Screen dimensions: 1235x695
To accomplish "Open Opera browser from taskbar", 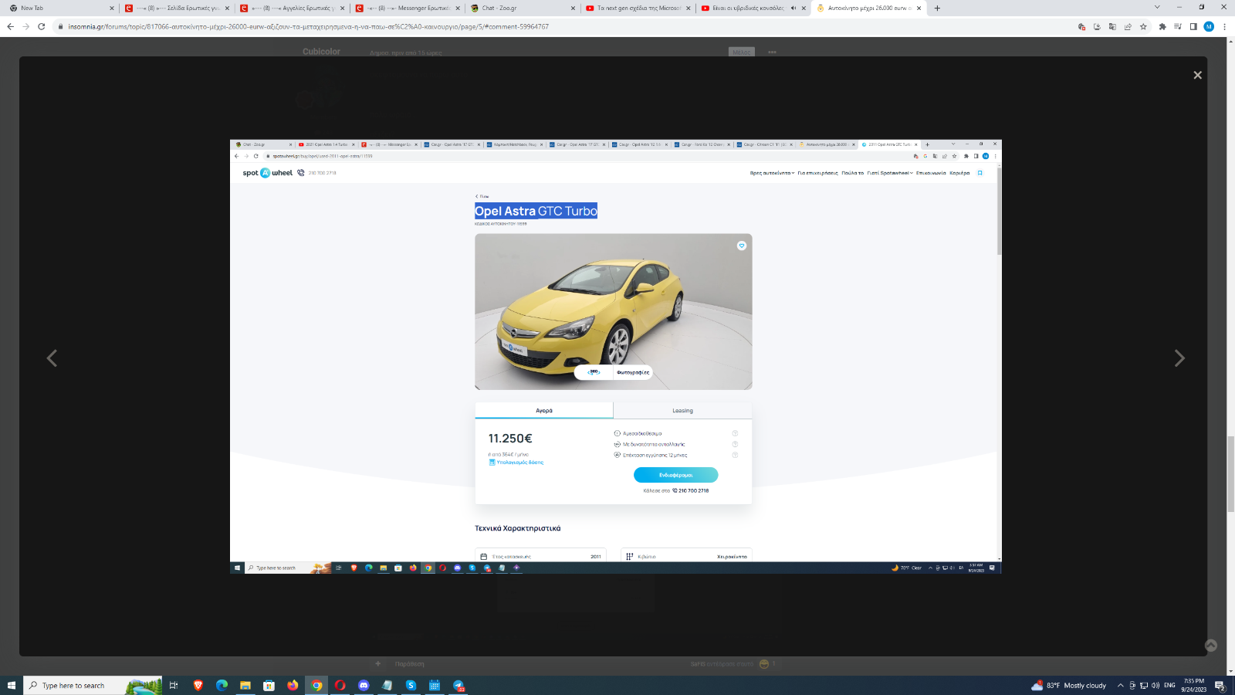I will pos(340,685).
